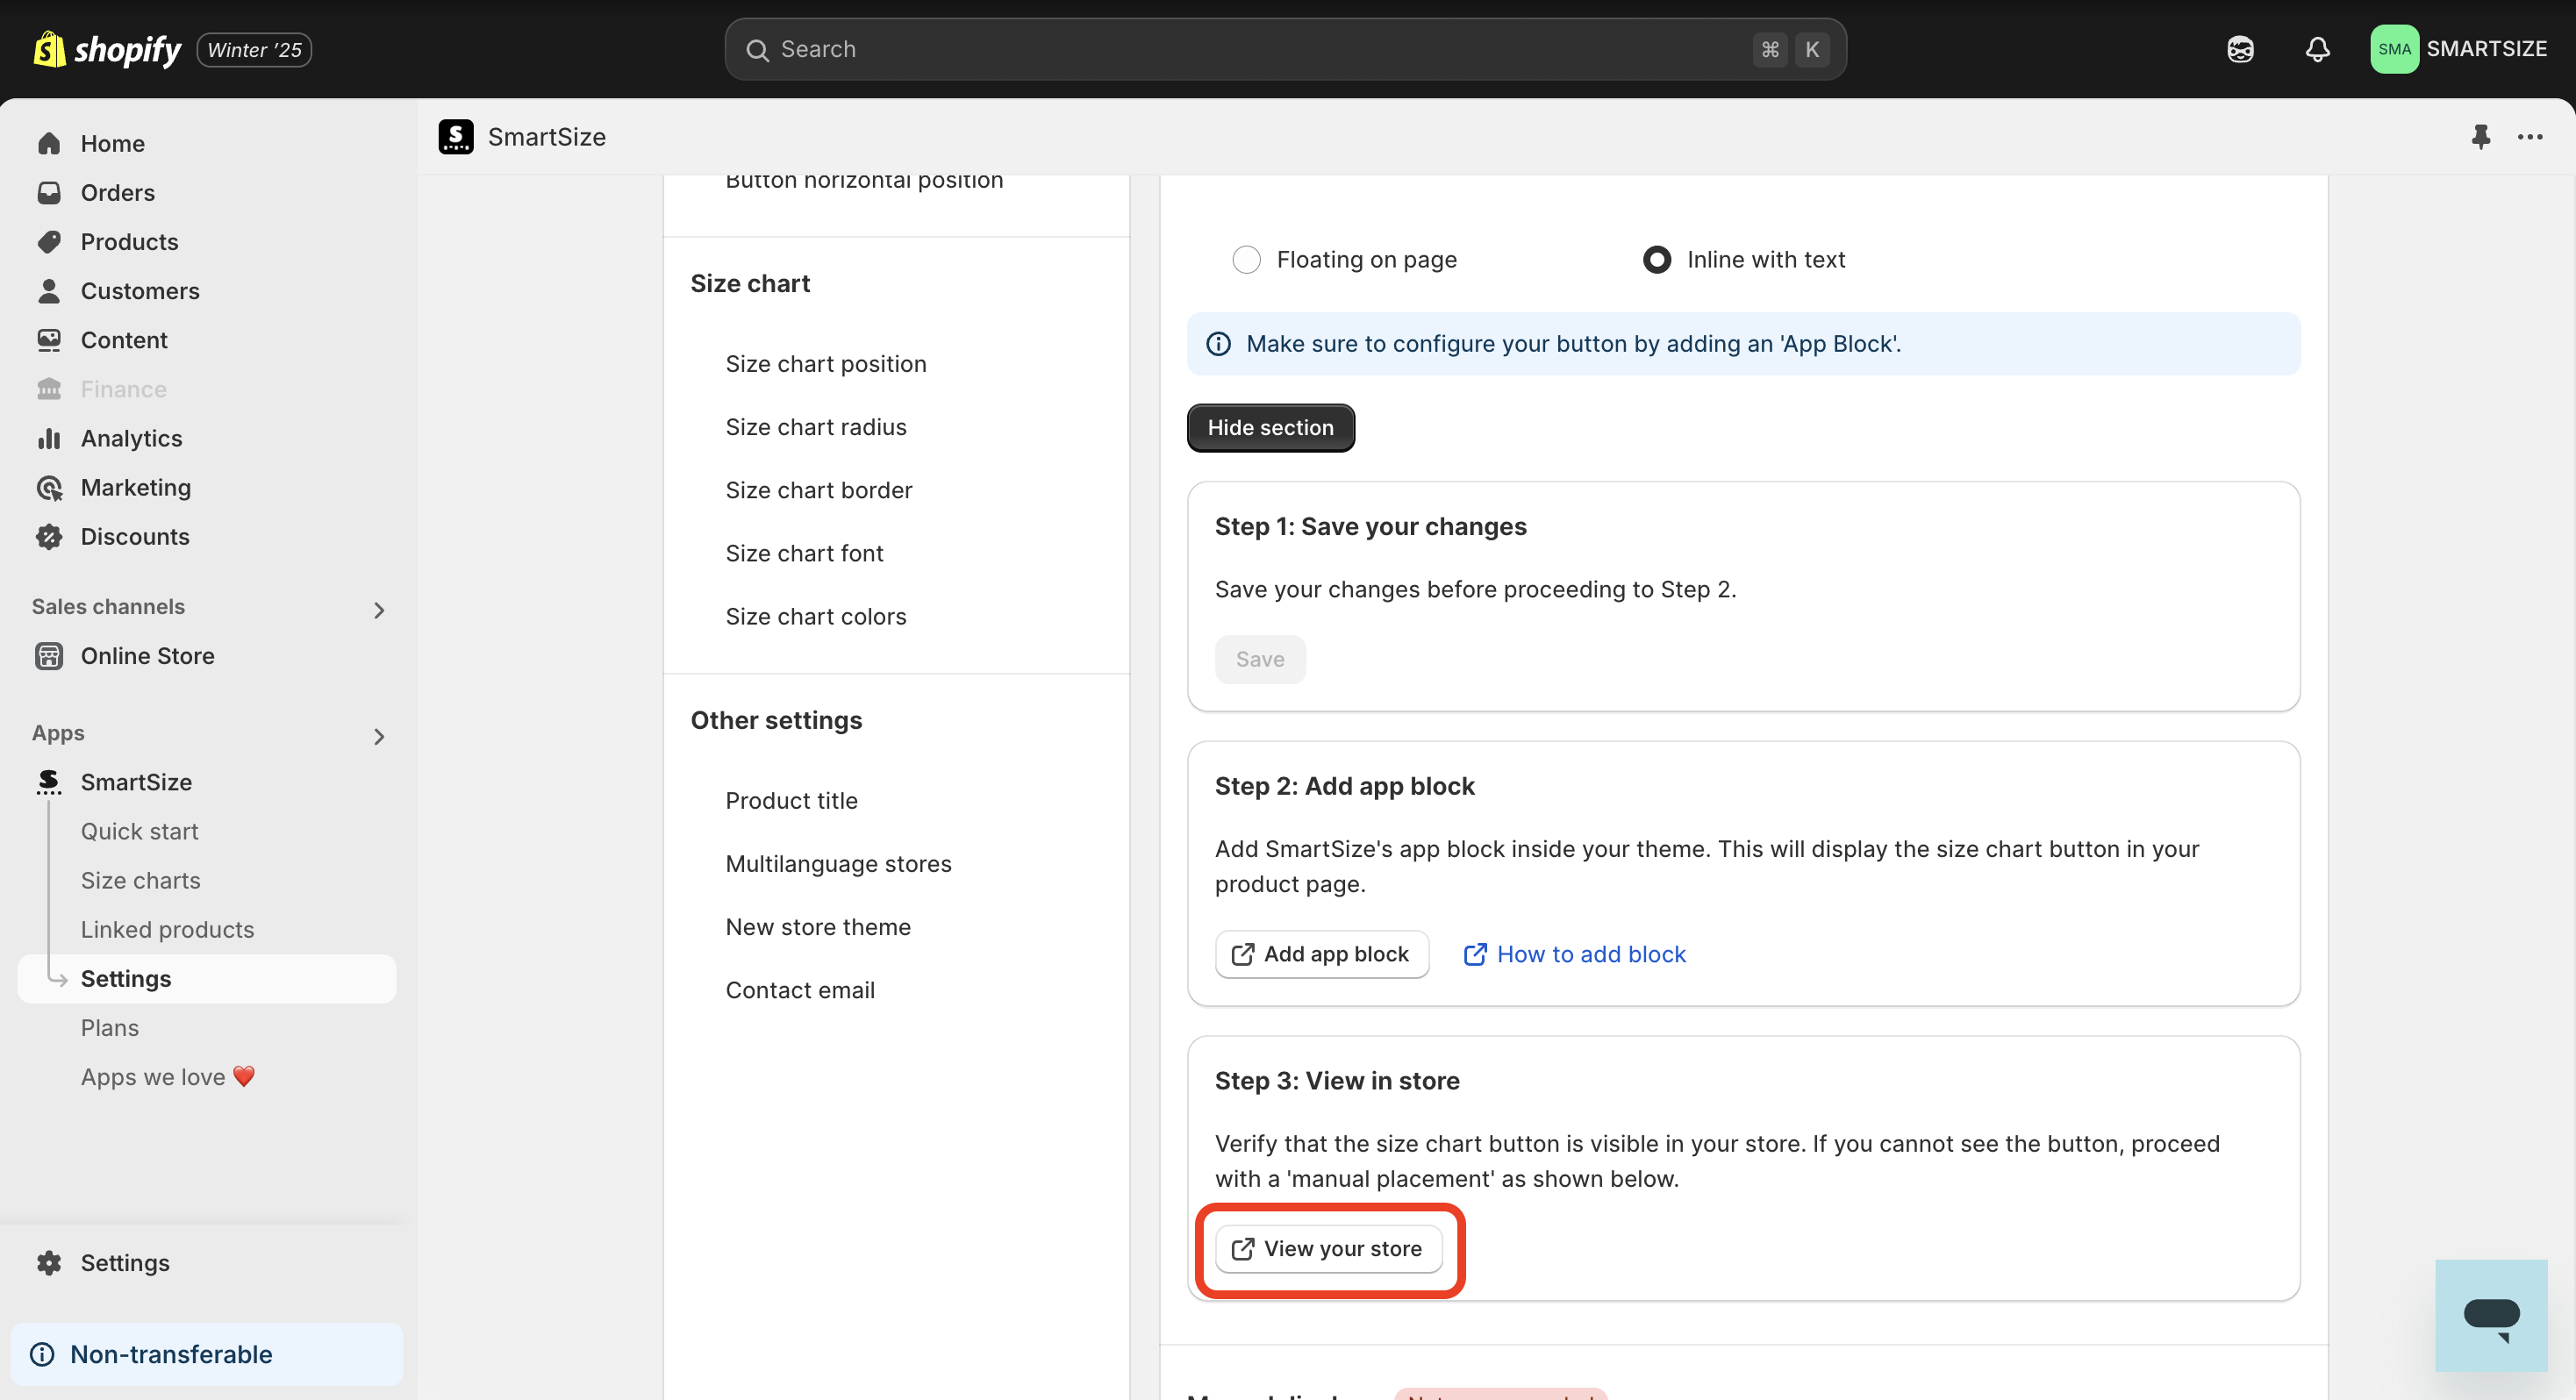The height and width of the screenshot is (1400, 2576).
Task: Expand the Apps section chevron
Action: (378, 736)
